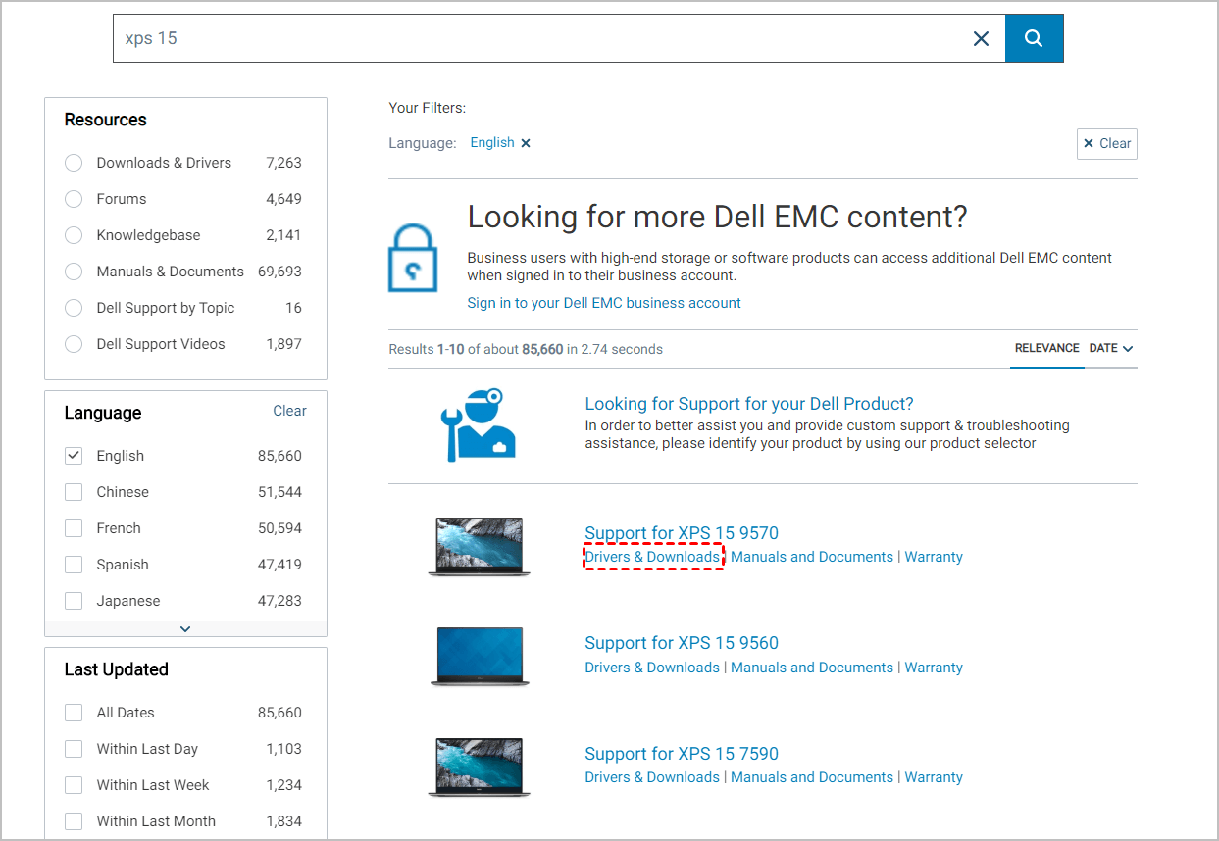Open Support for XPS 15 7590
Image resolution: width=1219 pixels, height=841 pixels.
tap(682, 753)
